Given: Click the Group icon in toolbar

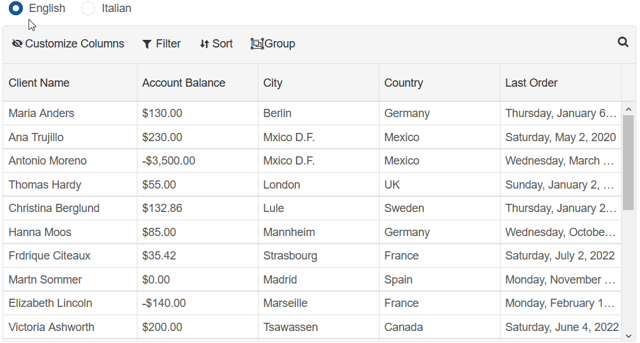Looking at the screenshot, I should 257,44.
